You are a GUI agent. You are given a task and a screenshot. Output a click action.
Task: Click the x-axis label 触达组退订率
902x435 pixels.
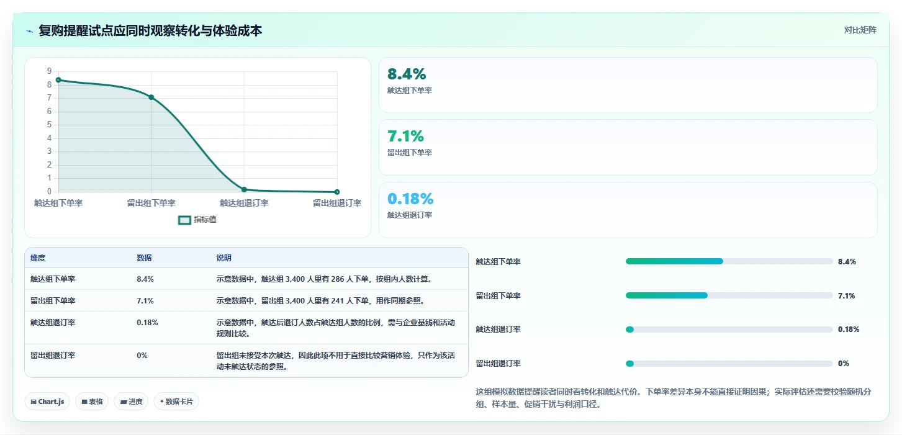(x=244, y=203)
